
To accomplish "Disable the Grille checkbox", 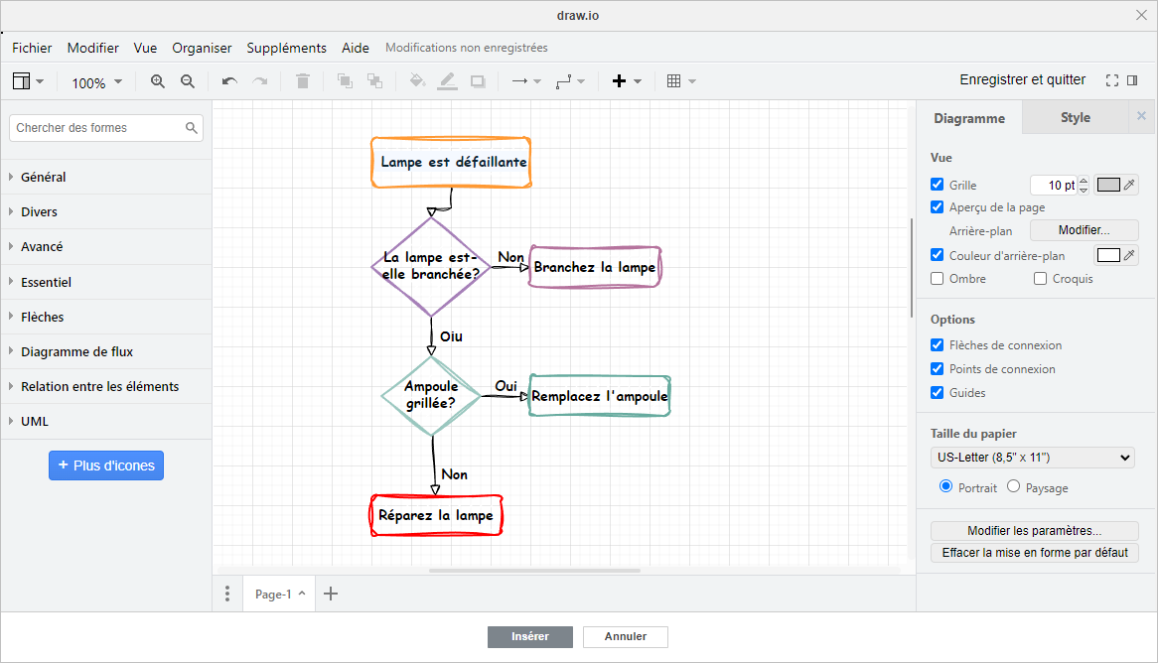I will pos(936,184).
